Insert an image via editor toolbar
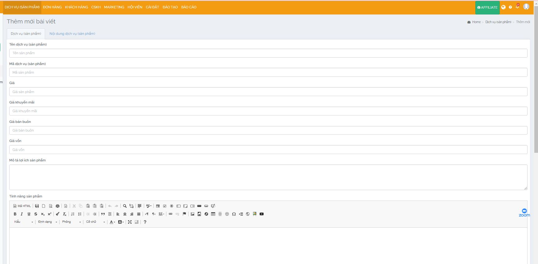The image size is (538, 264). click(192, 214)
